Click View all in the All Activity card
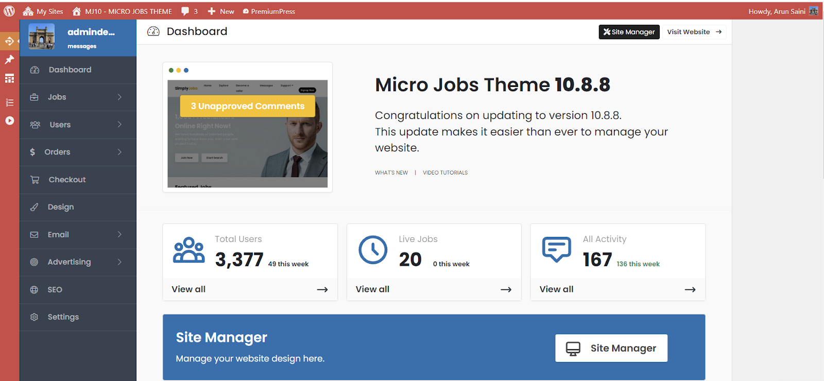 coord(557,289)
